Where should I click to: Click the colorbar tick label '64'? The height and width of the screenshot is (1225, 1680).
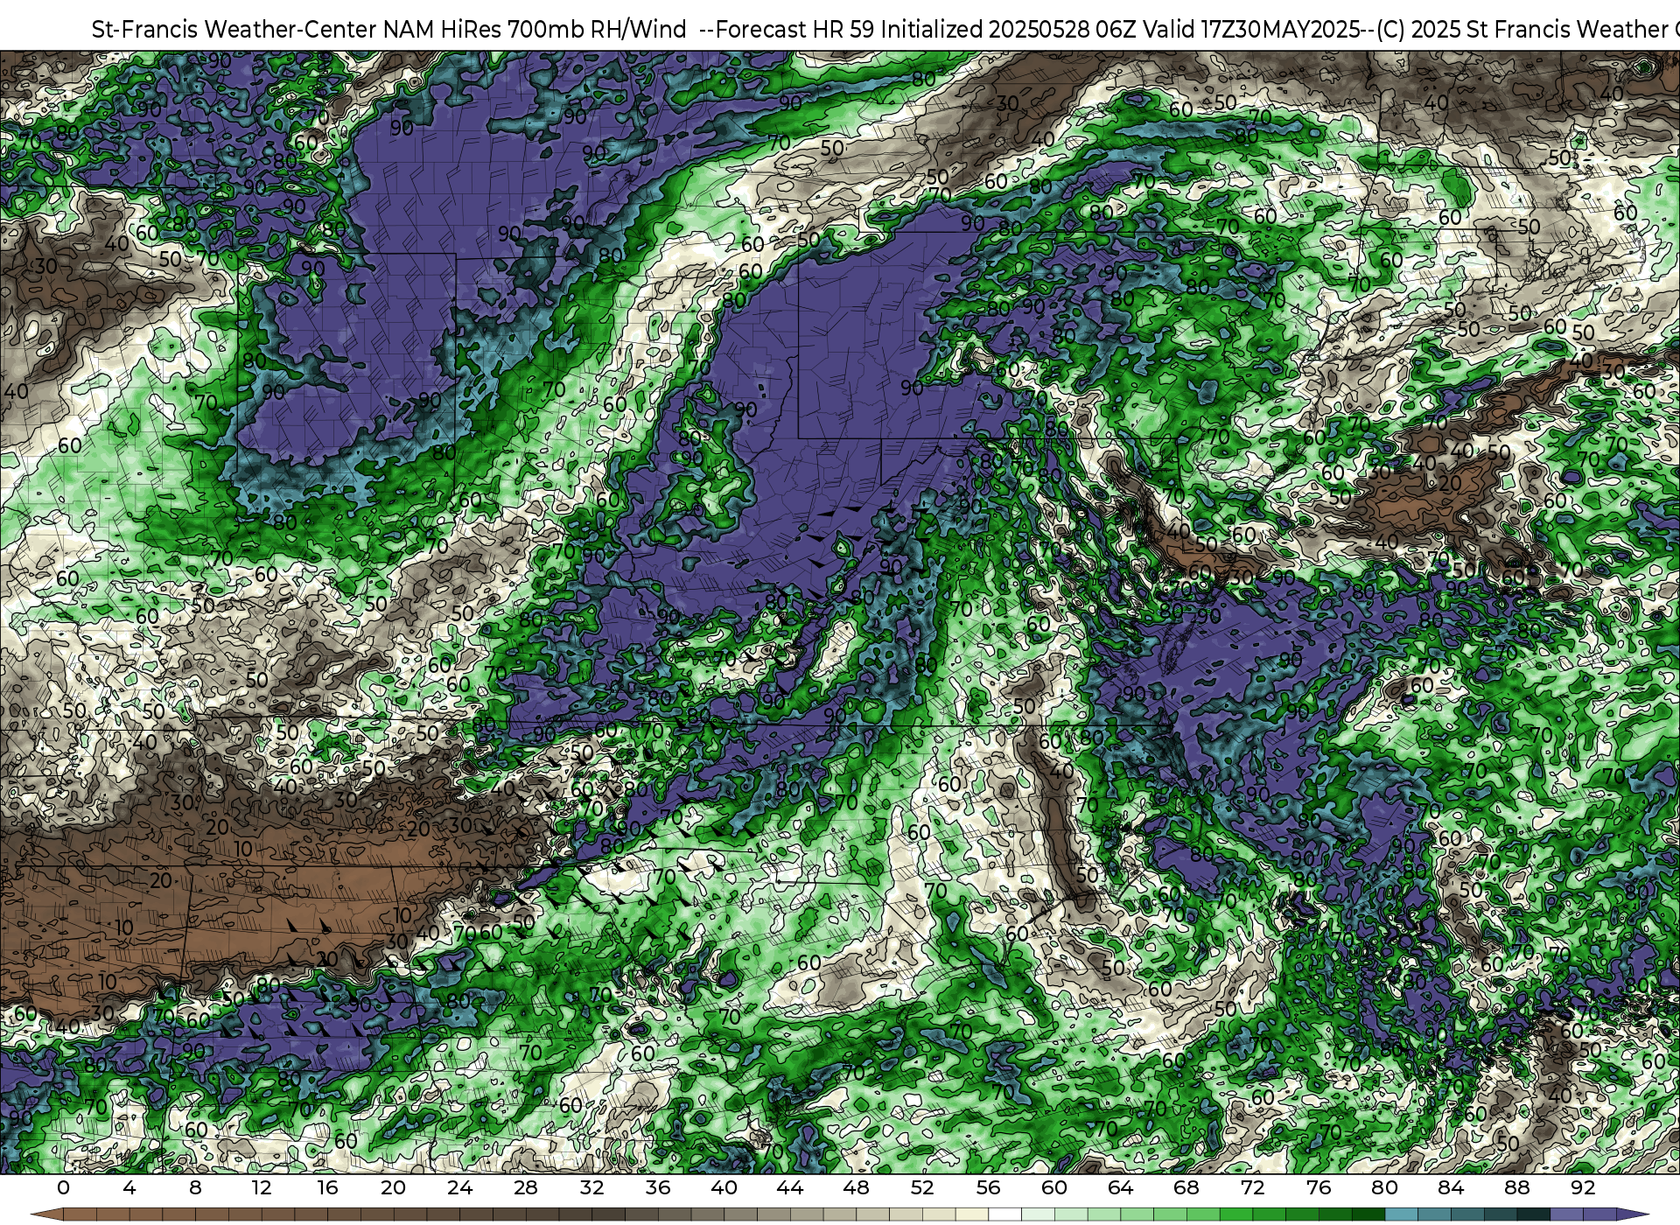(1120, 1188)
